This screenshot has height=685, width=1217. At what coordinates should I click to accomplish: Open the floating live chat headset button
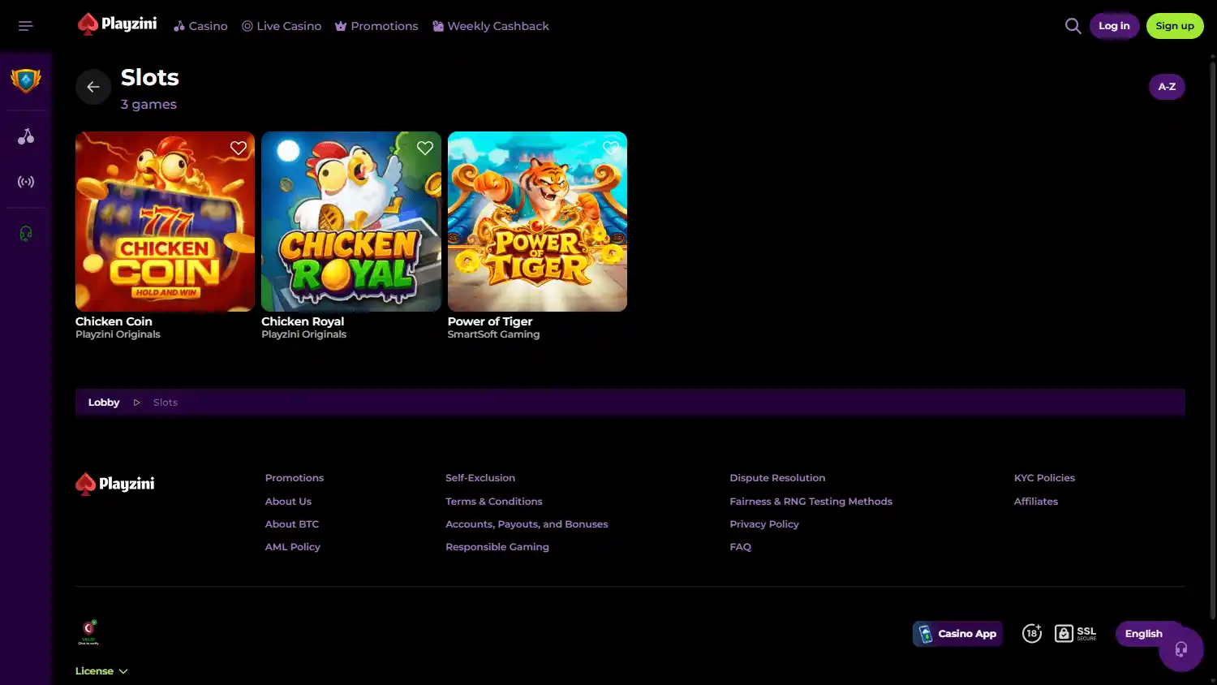(x=1181, y=648)
